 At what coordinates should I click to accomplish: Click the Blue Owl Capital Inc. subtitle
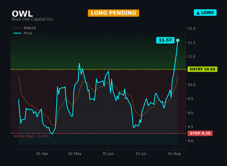33,19
